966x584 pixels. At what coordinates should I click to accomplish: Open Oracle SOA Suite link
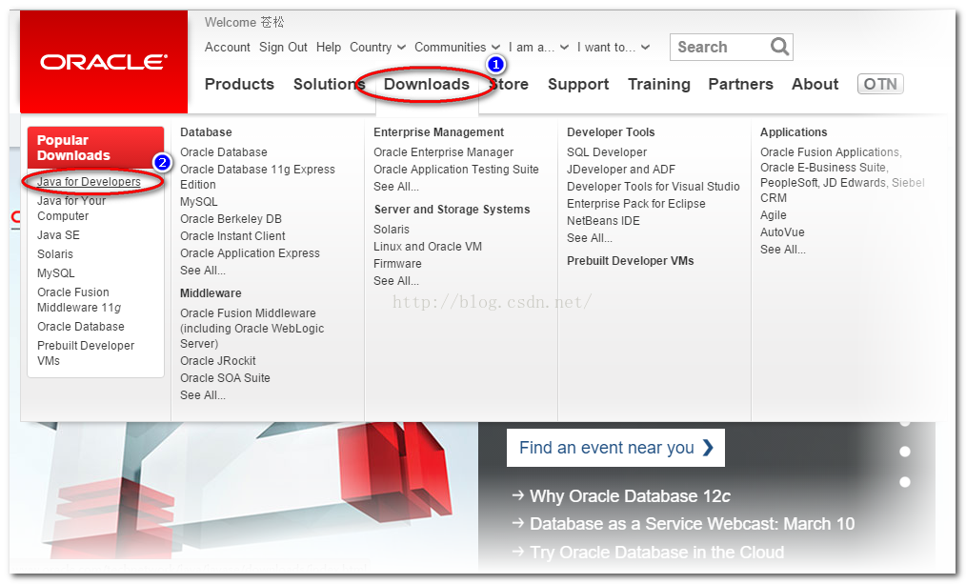225,378
